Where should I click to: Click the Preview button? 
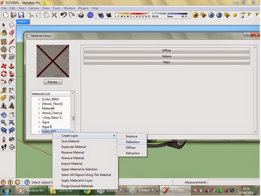pos(53,82)
